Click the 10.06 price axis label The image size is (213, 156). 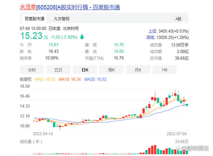(25, 126)
